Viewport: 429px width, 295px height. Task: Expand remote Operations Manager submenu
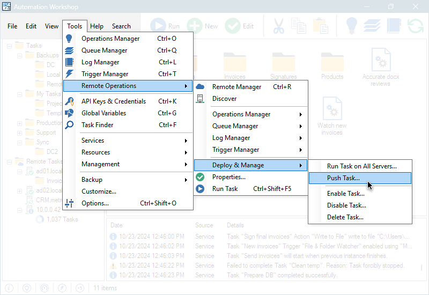(x=251, y=114)
